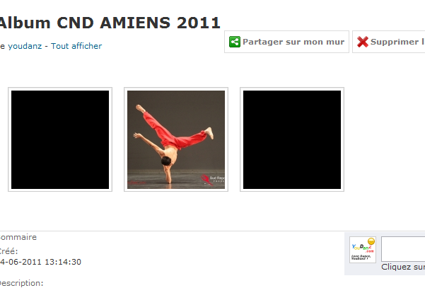Open the third black album thumbnail

pyautogui.click(x=292, y=139)
